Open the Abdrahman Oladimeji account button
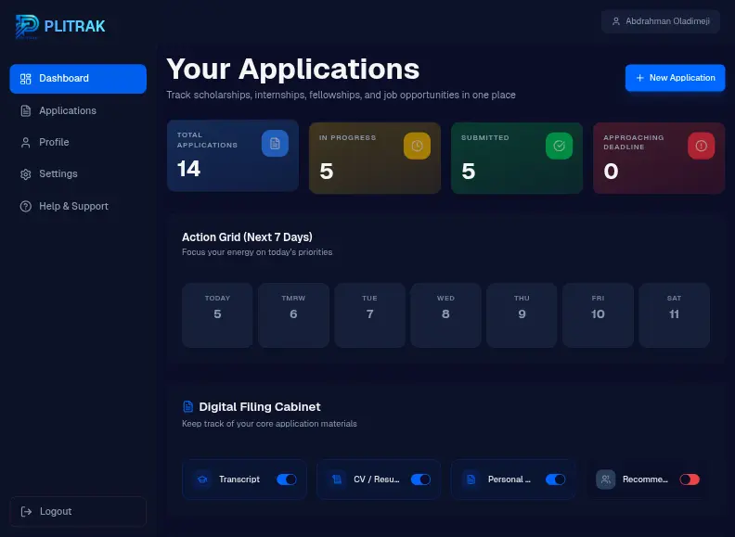The height and width of the screenshot is (537, 735). click(661, 21)
